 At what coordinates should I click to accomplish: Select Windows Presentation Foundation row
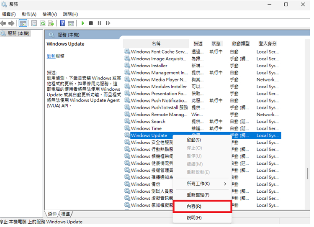(x=203, y=94)
